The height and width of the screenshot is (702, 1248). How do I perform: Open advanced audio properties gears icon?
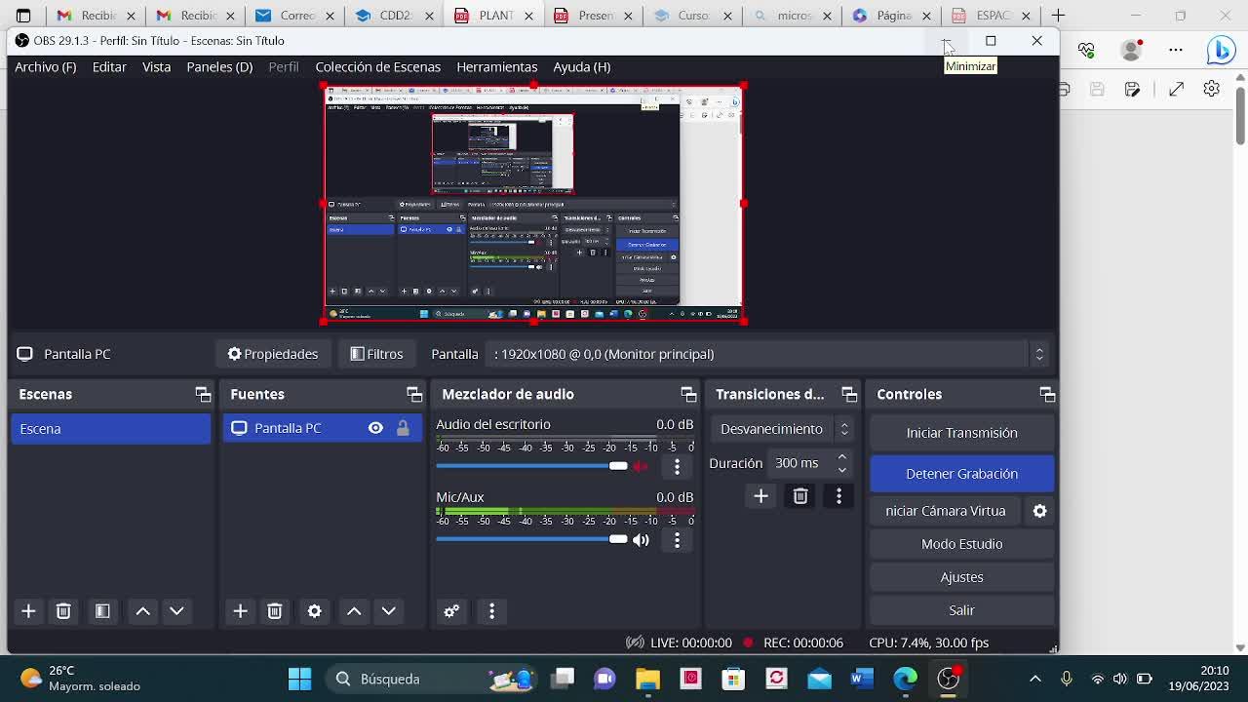pyautogui.click(x=451, y=610)
